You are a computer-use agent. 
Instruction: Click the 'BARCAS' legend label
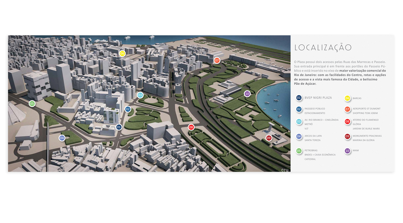pos(357,98)
